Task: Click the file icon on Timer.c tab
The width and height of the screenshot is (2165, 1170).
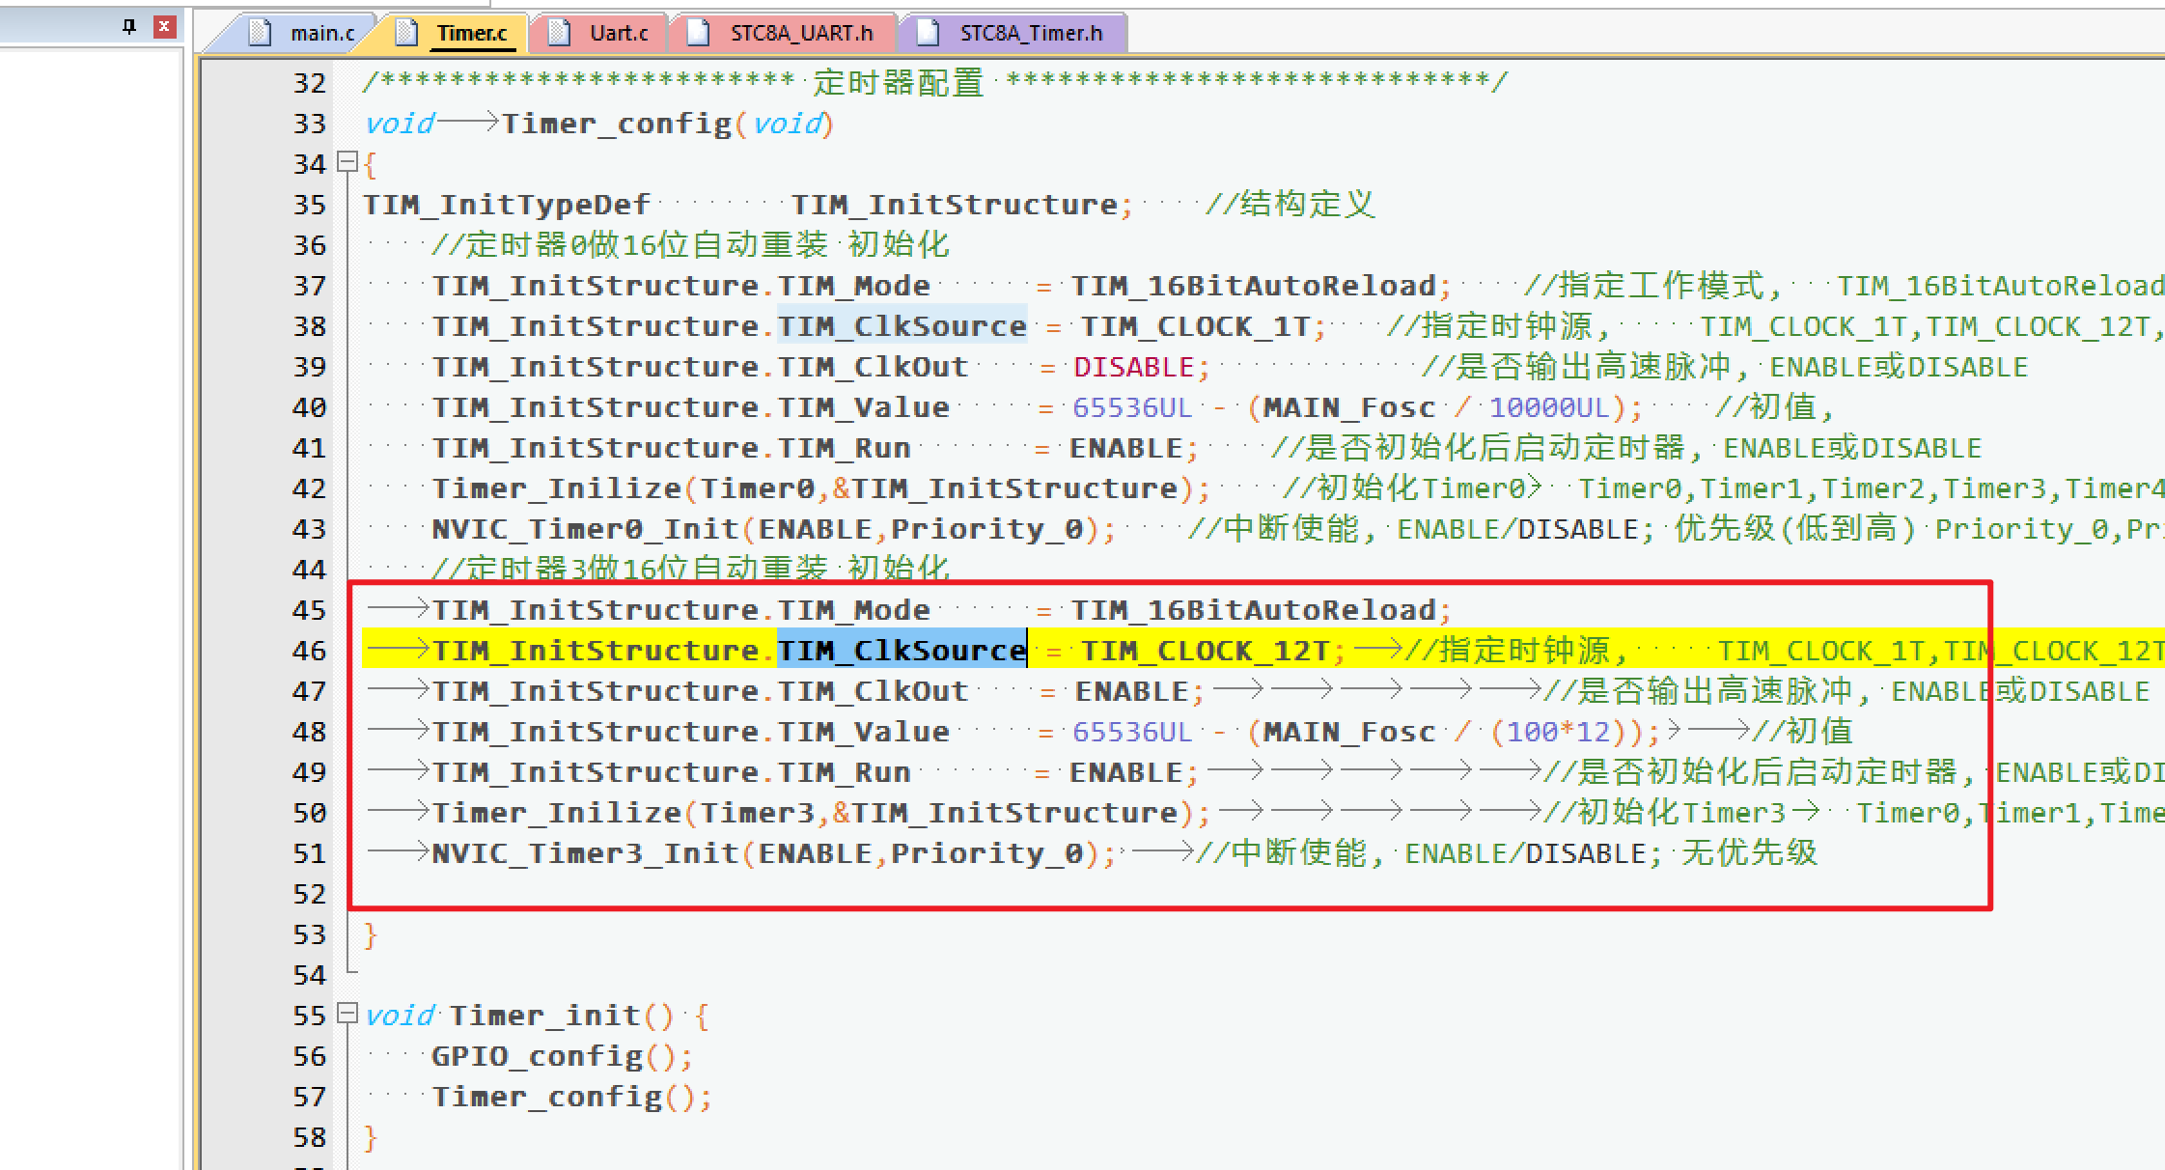Action: (407, 33)
